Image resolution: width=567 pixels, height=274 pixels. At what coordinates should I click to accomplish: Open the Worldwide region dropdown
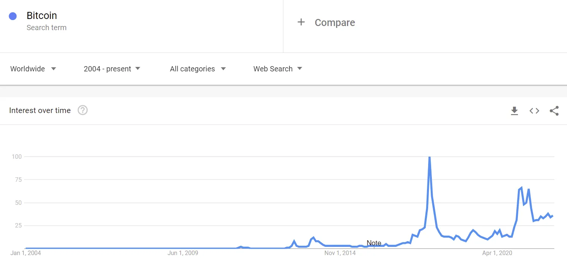point(33,69)
